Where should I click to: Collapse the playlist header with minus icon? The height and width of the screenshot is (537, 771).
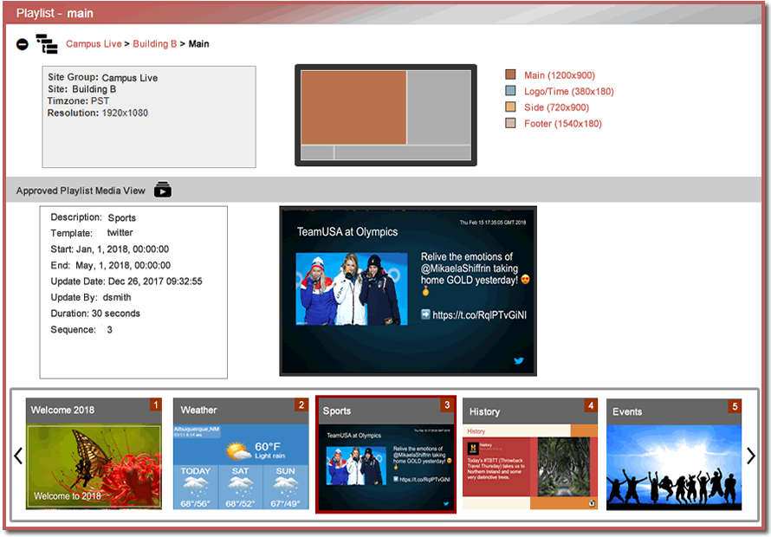tap(23, 44)
